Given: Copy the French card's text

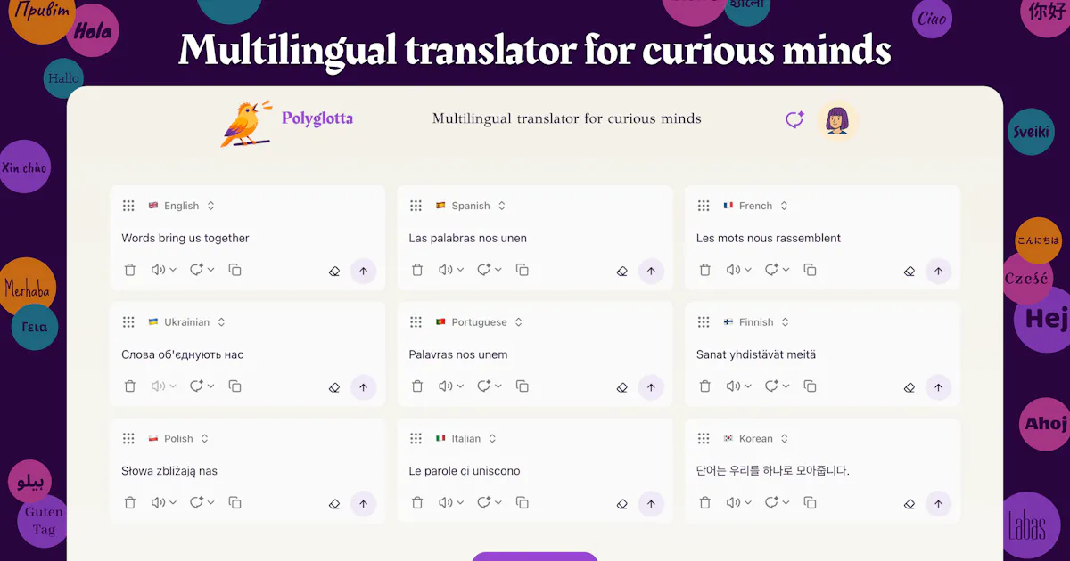Looking at the screenshot, I should pyautogui.click(x=810, y=270).
